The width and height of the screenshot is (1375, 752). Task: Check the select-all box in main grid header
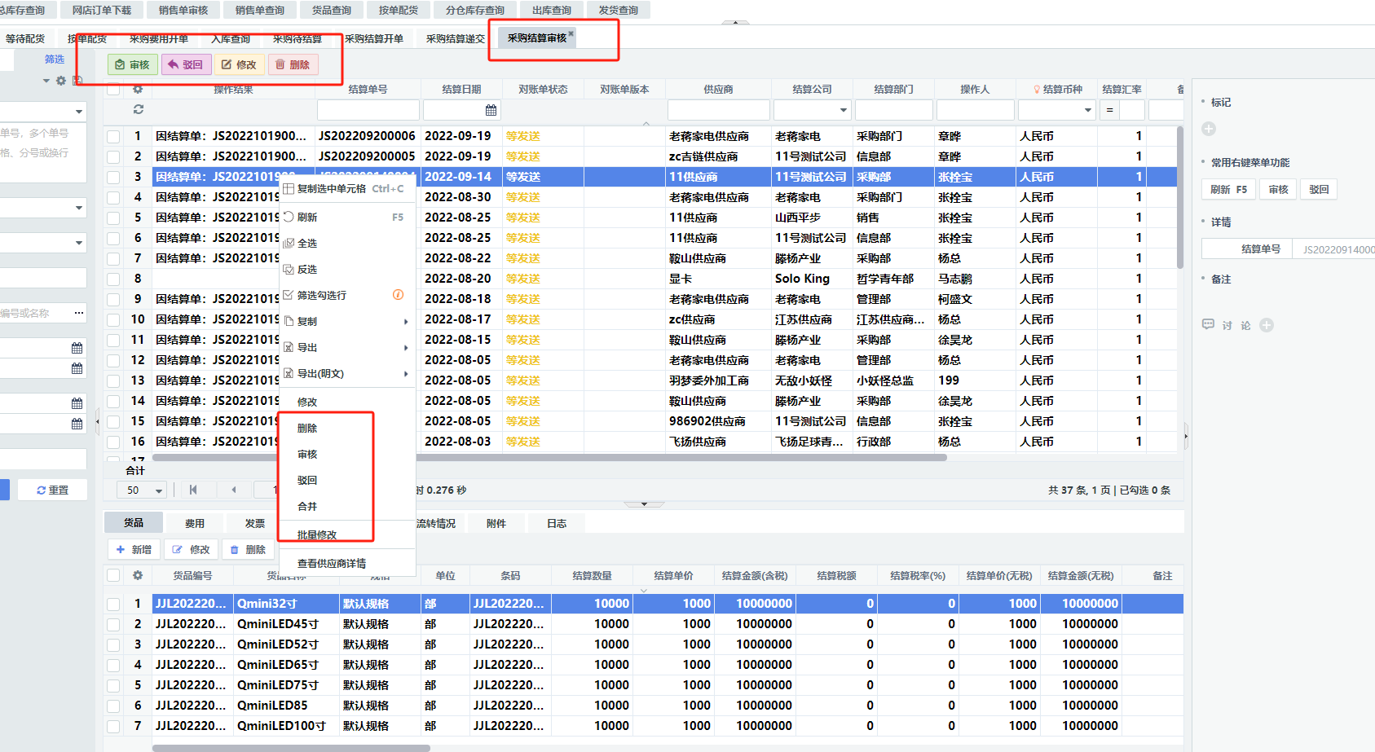pyautogui.click(x=113, y=89)
